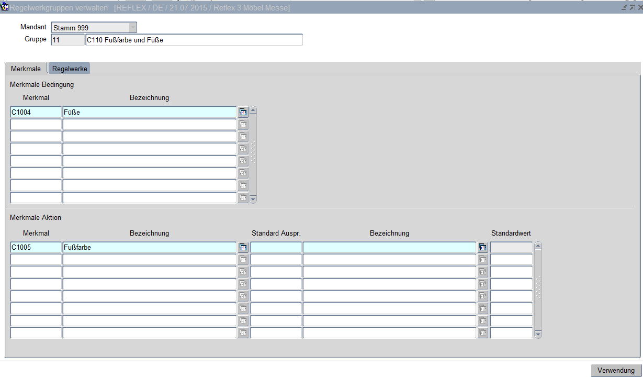This screenshot has height=378, width=643.
Task: Expand the Mandant dropdown Stamm 999
Action: pyautogui.click(x=132, y=28)
